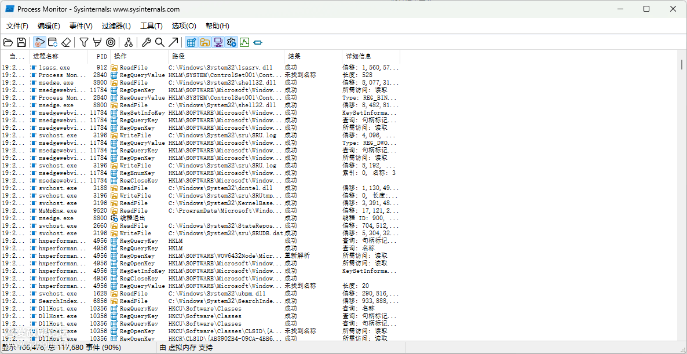This screenshot has height=354, width=687.
Task: Sort by the 结果 column header
Action: 313,57
